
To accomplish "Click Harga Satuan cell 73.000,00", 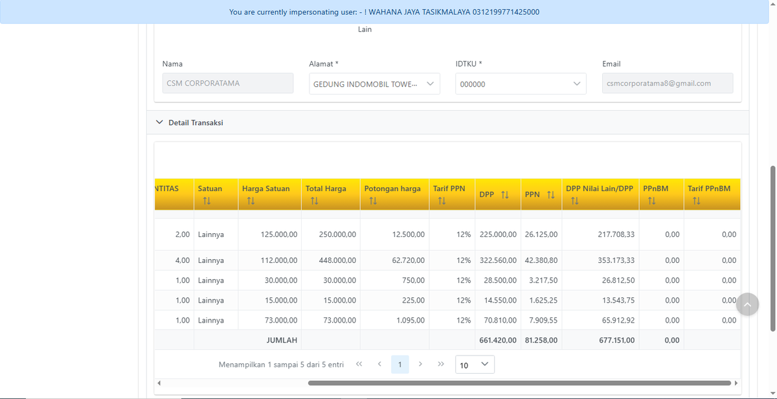I will point(281,320).
